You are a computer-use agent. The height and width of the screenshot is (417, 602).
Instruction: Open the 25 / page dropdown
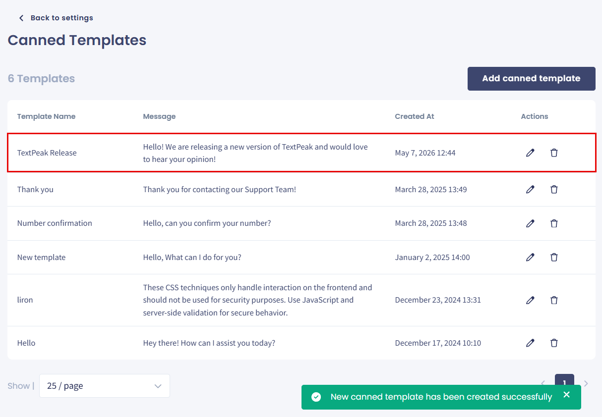tap(105, 386)
